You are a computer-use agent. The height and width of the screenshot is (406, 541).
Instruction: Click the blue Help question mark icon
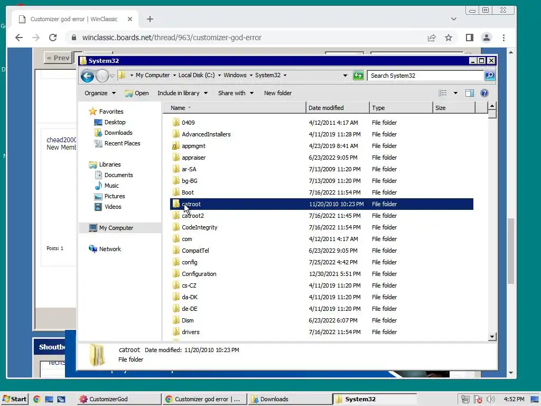[484, 93]
